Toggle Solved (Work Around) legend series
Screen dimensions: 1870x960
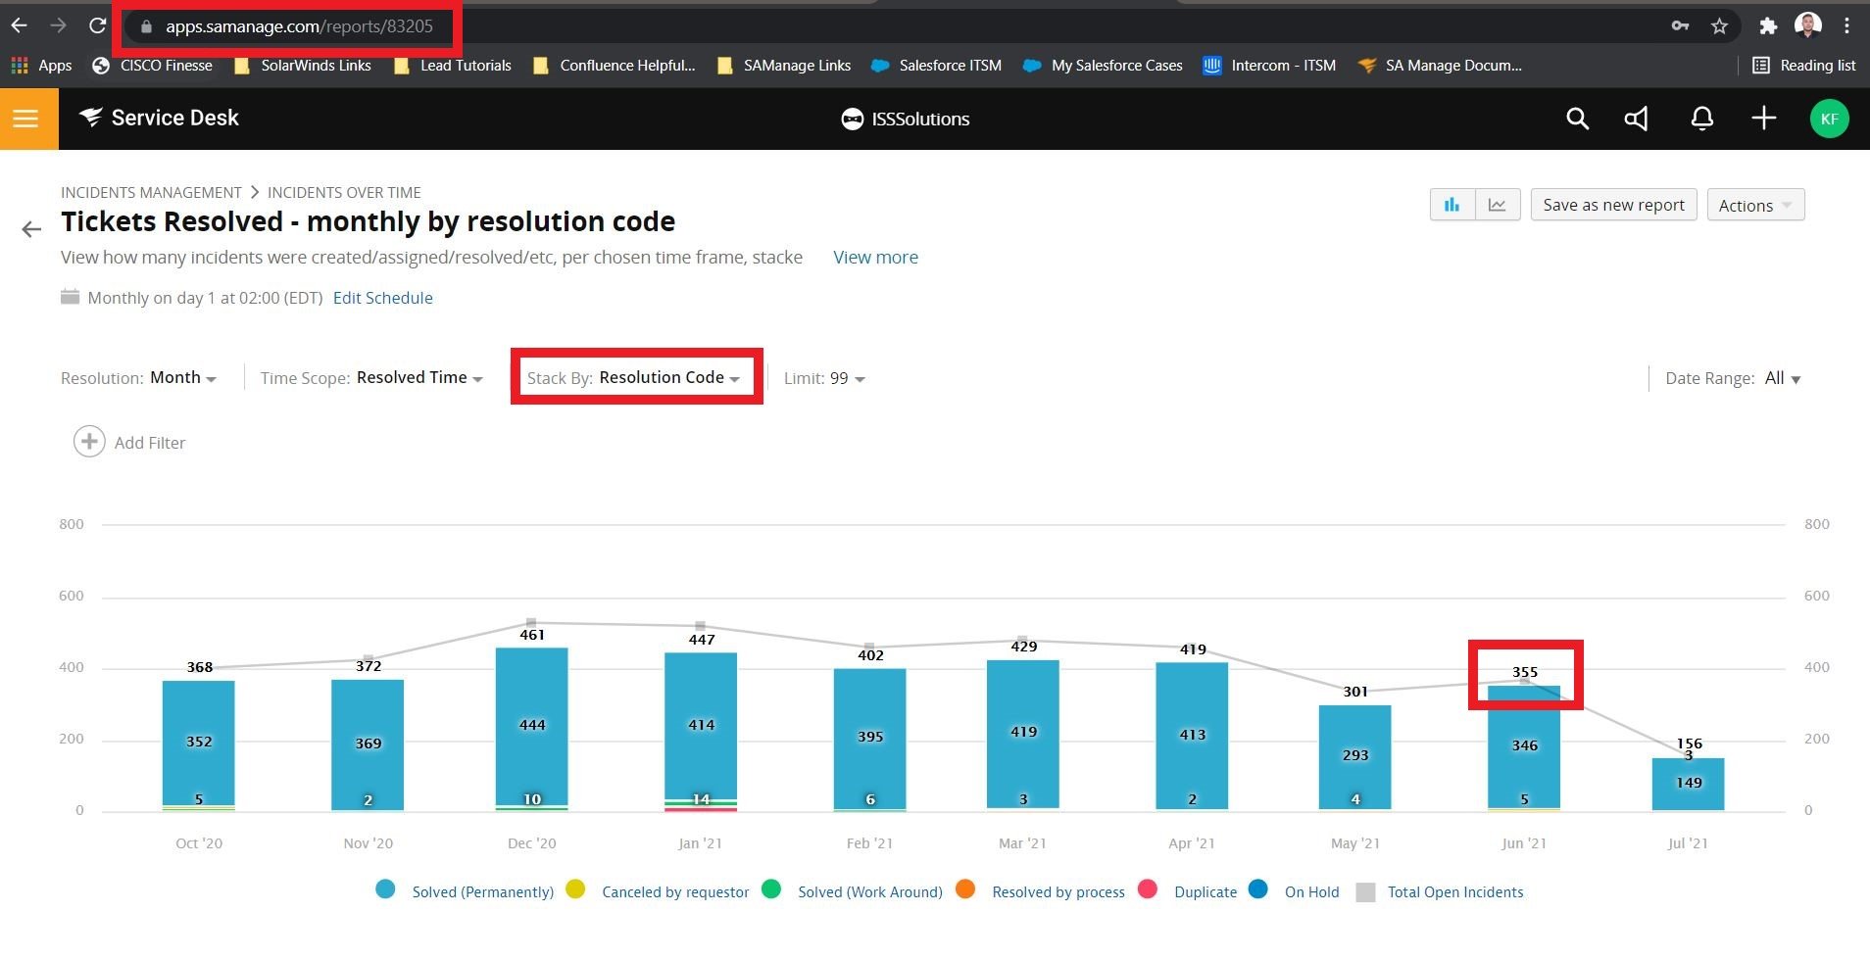pyautogui.click(x=853, y=891)
